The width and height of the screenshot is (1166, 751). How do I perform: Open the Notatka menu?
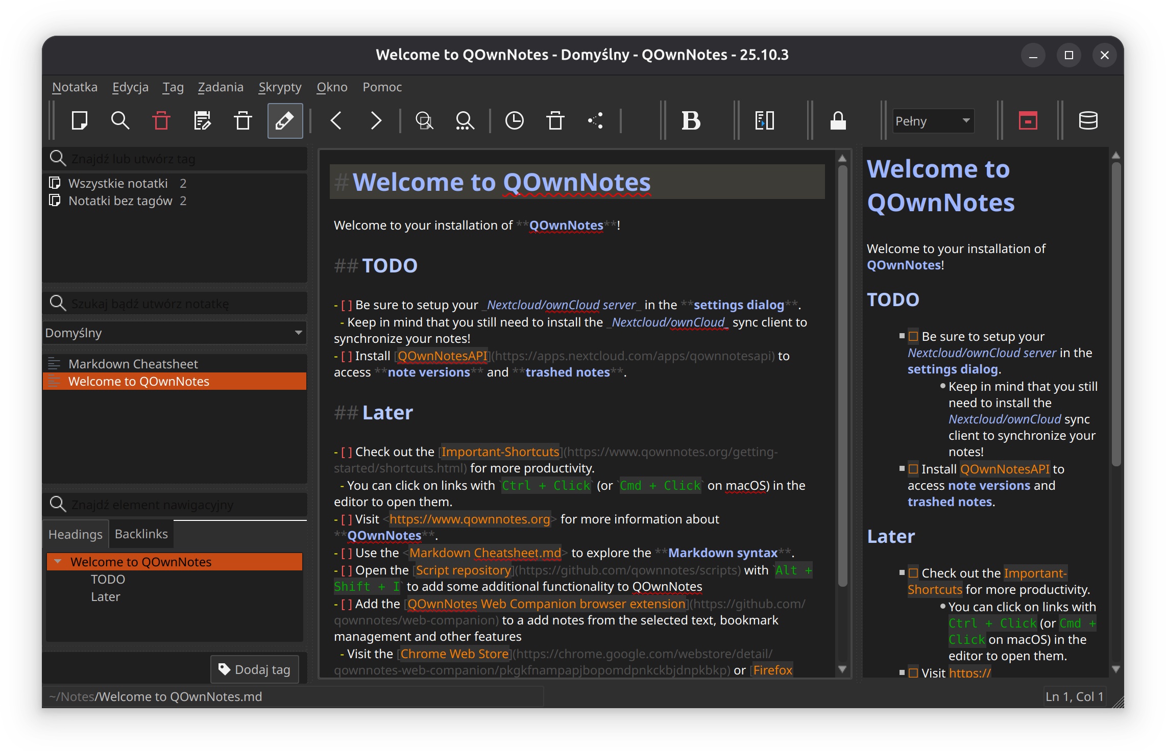75,87
